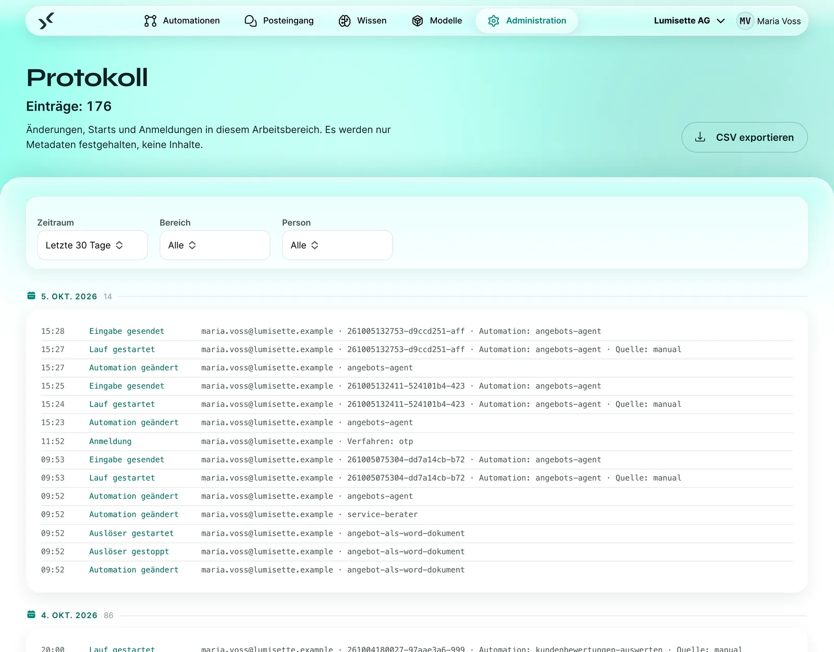This screenshot has height=652, width=834.
Task: Select the Administration nav item
Action: pyautogui.click(x=526, y=21)
